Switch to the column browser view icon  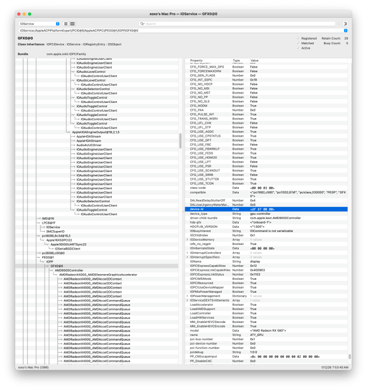click(x=73, y=24)
